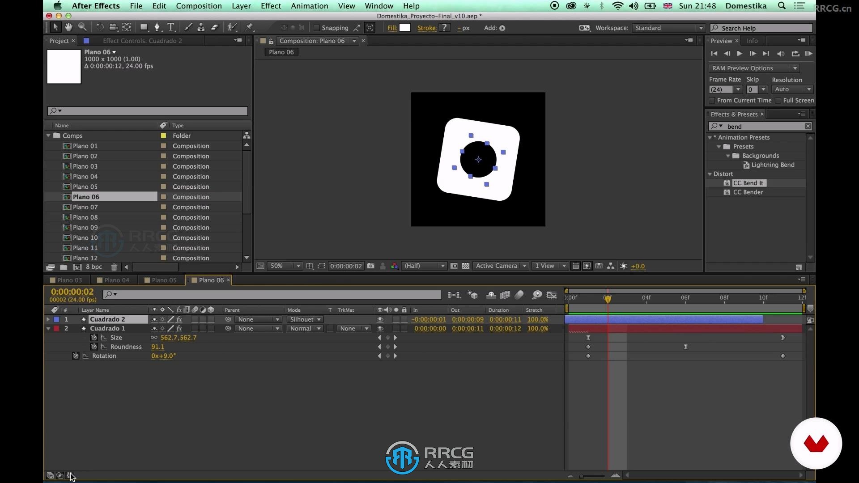The width and height of the screenshot is (859, 483).
Task: Click the Effect menu item
Action: point(271,5)
